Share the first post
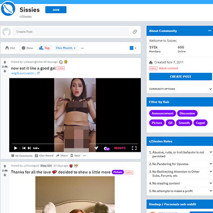This screenshot has height=213, width=213. [x=62, y=156]
